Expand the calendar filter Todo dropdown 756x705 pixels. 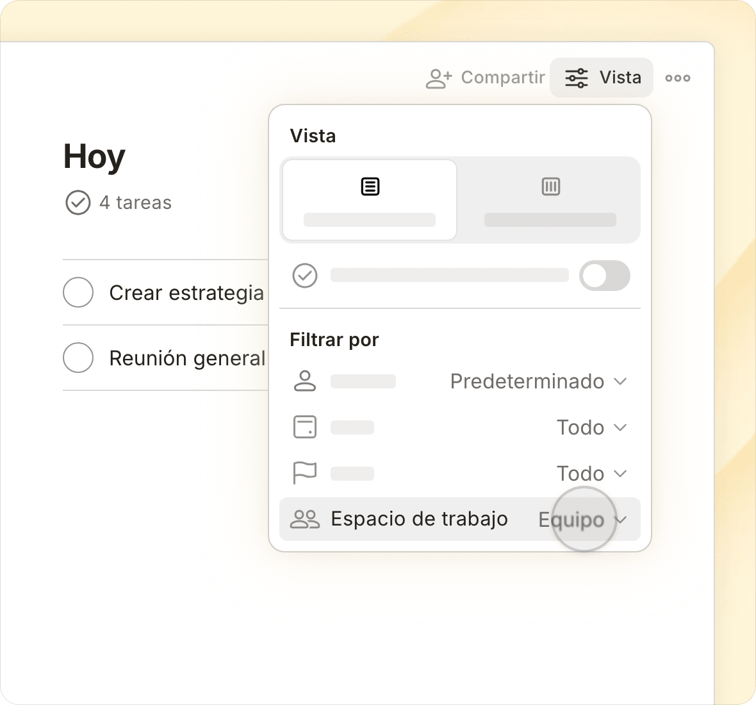click(591, 427)
